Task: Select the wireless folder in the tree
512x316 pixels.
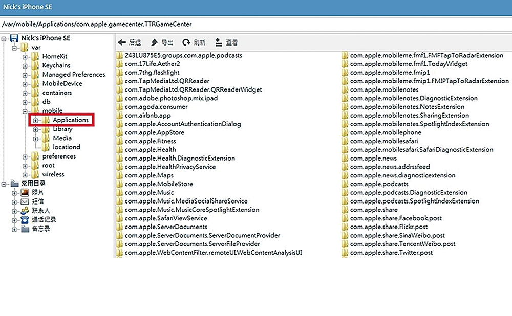Action: pyautogui.click(x=53, y=174)
